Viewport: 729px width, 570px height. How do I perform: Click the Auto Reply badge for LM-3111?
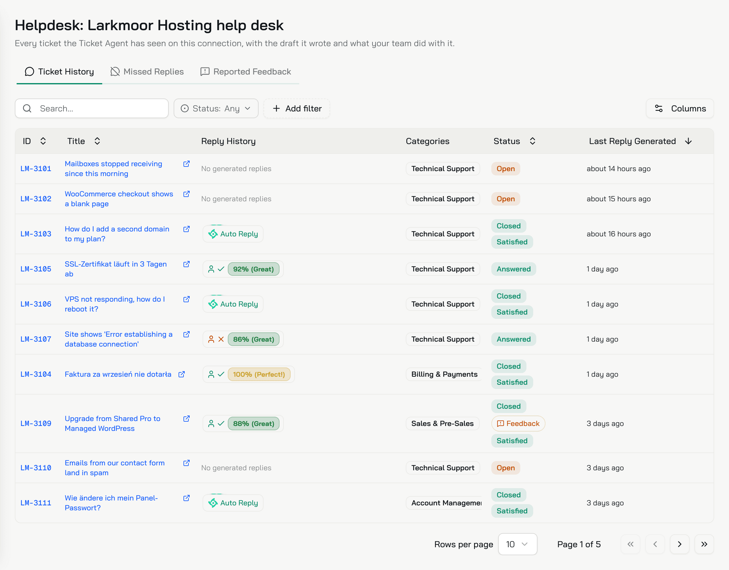pos(233,503)
